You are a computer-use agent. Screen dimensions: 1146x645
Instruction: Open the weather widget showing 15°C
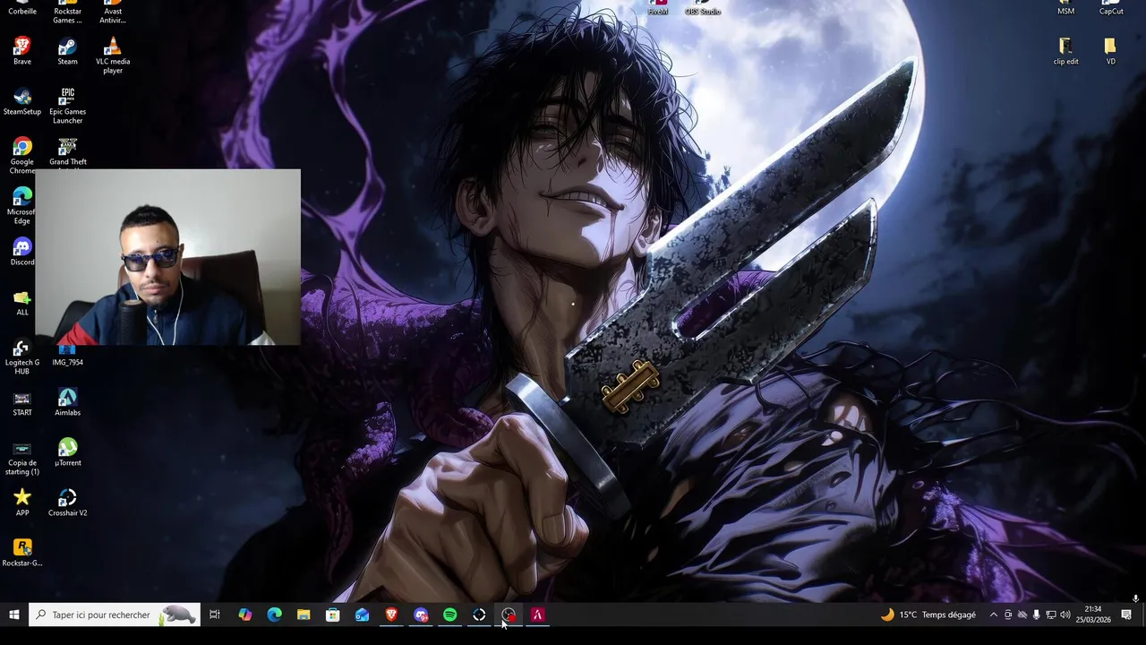pos(928,615)
